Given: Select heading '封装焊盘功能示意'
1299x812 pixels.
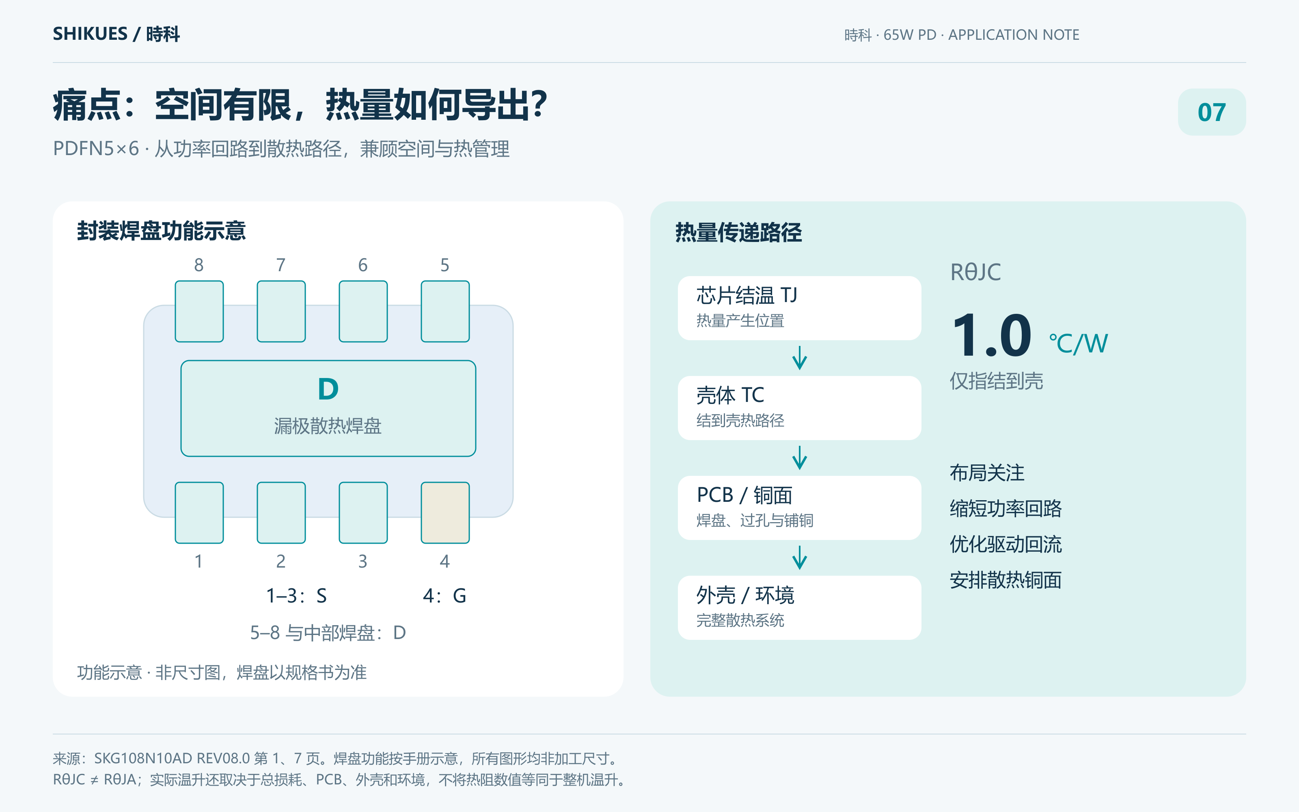Looking at the screenshot, I should (161, 231).
